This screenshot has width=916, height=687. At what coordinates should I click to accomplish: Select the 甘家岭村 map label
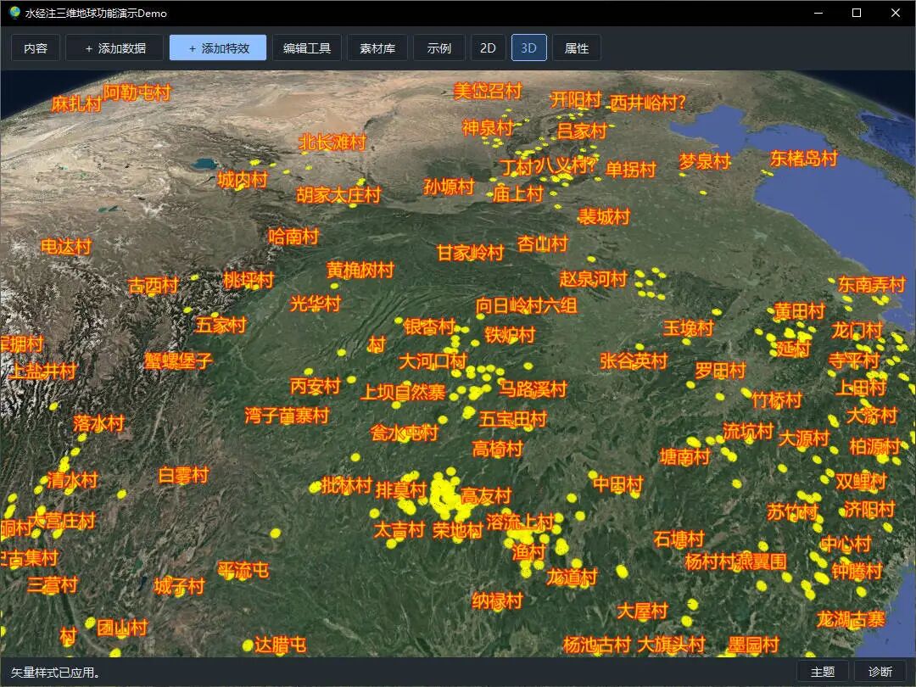[470, 253]
